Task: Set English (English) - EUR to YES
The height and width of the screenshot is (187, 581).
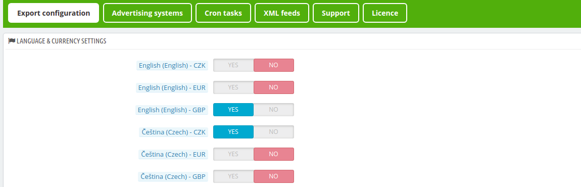Action: point(233,87)
